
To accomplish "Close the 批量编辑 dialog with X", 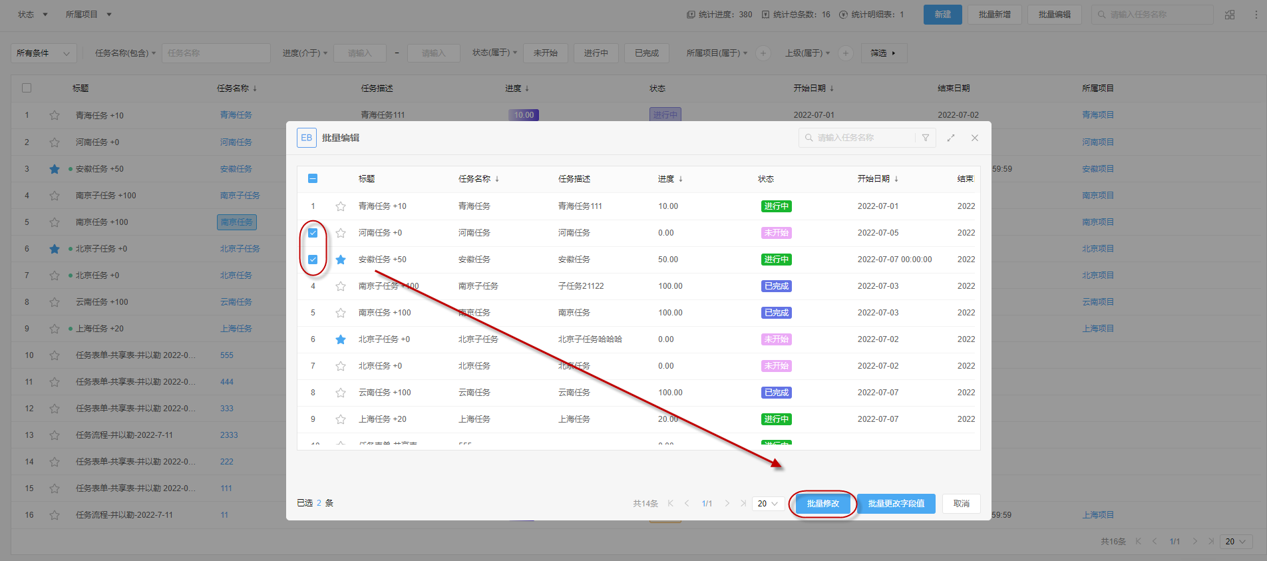I will pyautogui.click(x=975, y=138).
